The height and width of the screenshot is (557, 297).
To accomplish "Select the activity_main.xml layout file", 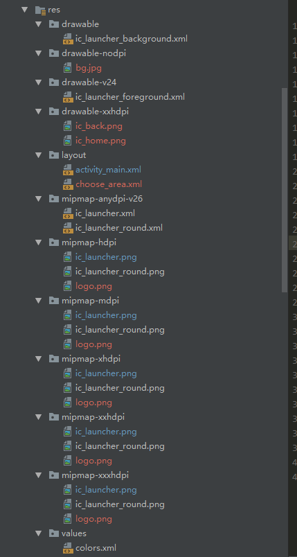I will coord(108,170).
